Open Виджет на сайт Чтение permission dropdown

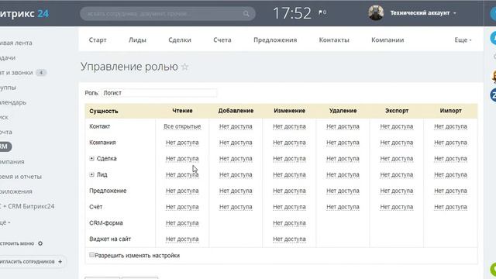coord(182,239)
